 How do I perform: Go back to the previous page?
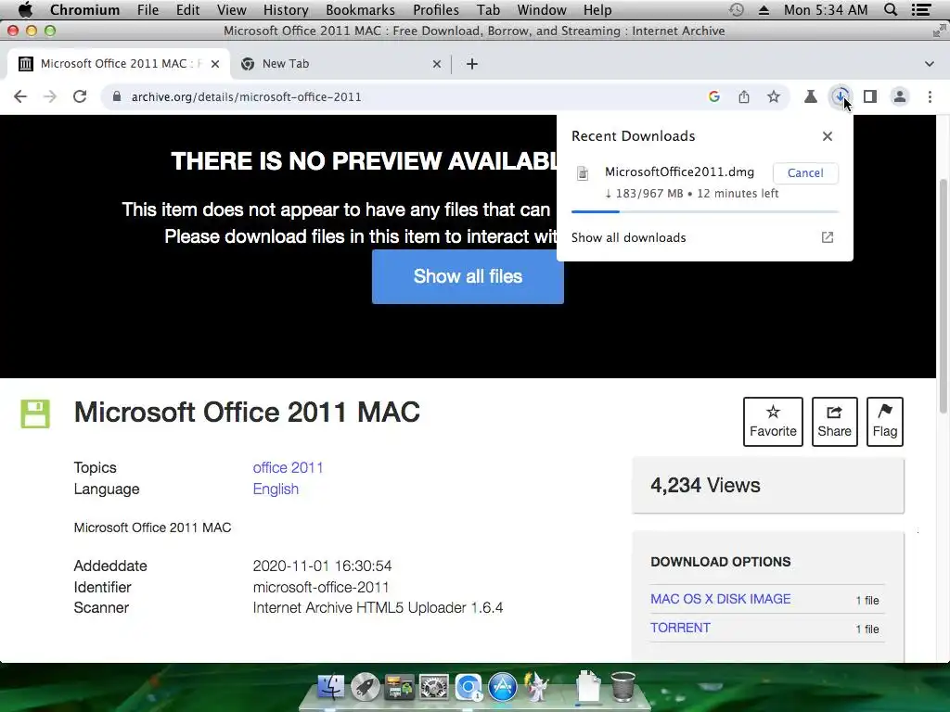[x=20, y=96]
